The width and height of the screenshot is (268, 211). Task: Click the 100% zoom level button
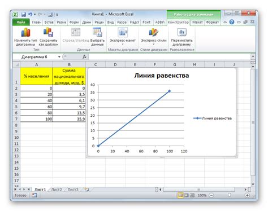pos(202,195)
